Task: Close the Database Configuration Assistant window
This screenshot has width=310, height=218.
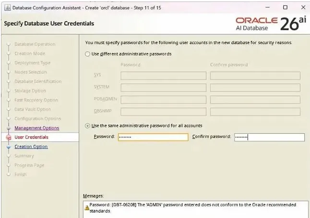Action: click(x=303, y=8)
